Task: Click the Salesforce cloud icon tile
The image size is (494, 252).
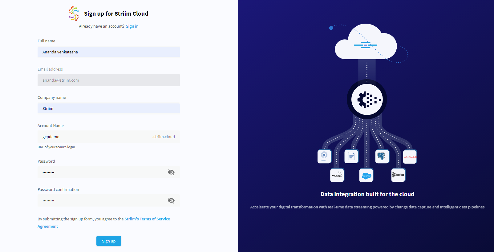Action: click(x=366, y=176)
